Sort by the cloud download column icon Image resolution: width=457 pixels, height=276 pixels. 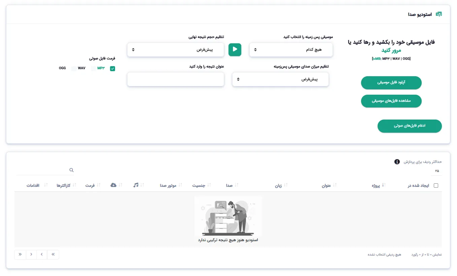point(113,185)
